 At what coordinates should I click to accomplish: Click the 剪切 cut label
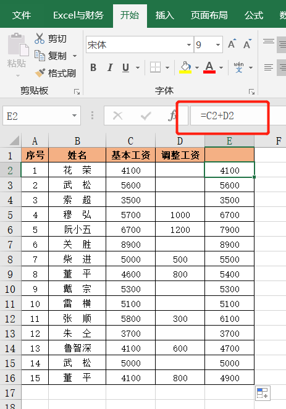pyautogui.click(x=57, y=38)
